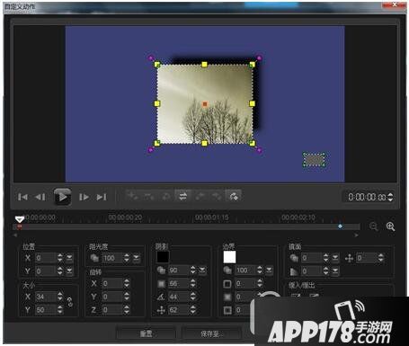Viewport: 409px width, 346px height.
Task: Click the border blur icon
Action: (227, 297)
